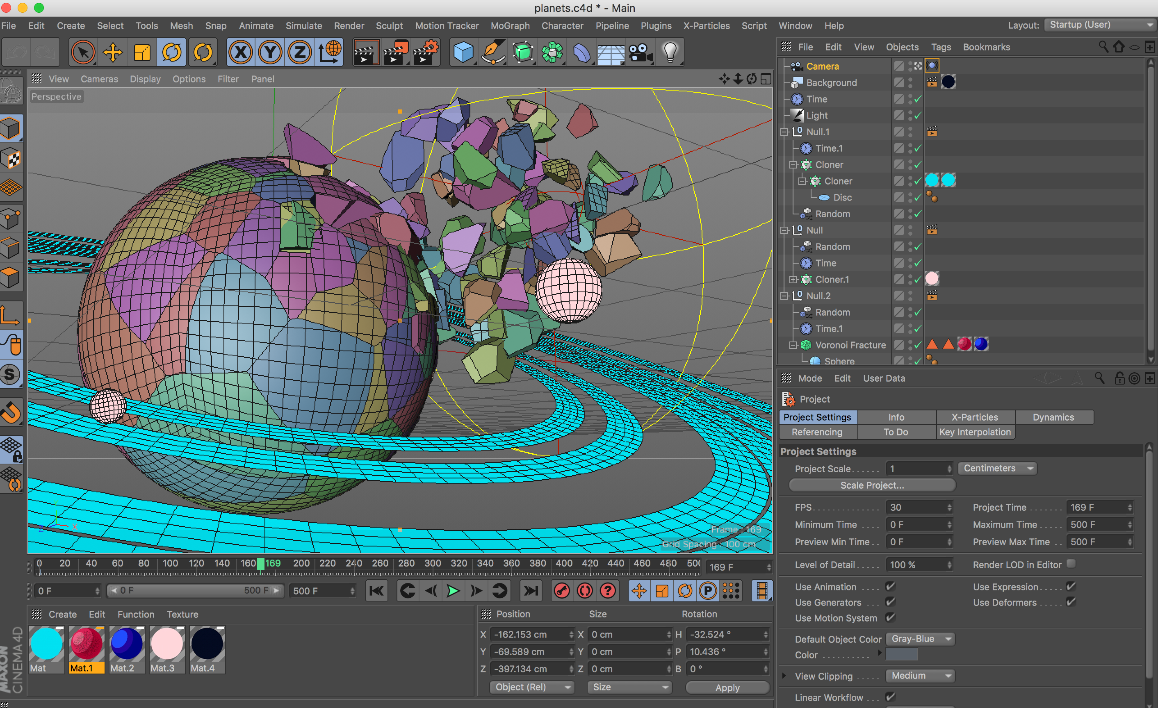
Task: Open the Centimeters unit dropdown
Action: [x=997, y=469]
